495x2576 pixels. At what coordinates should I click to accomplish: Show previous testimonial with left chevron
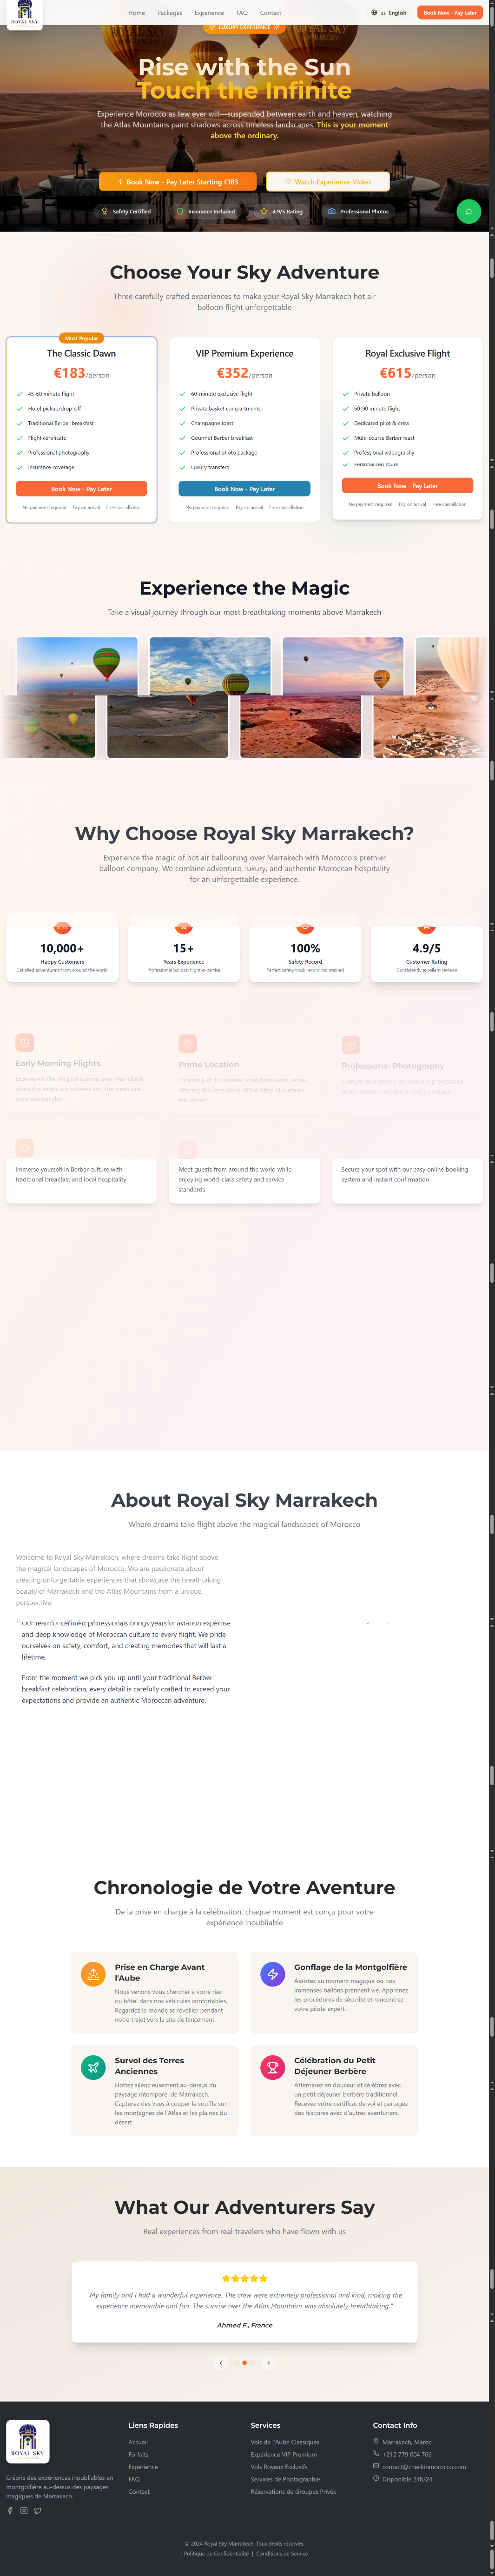click(x=221, y=2362)
